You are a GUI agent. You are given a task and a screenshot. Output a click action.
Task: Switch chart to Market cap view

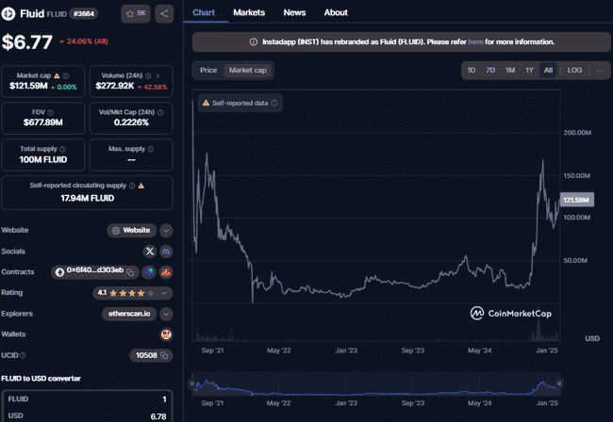(247, 71)
